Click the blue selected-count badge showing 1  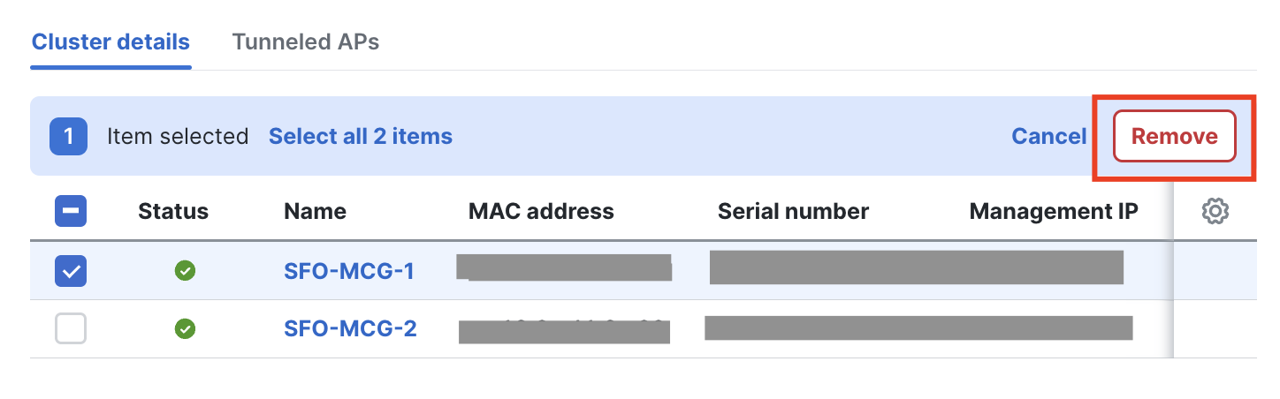pos(68,137)
